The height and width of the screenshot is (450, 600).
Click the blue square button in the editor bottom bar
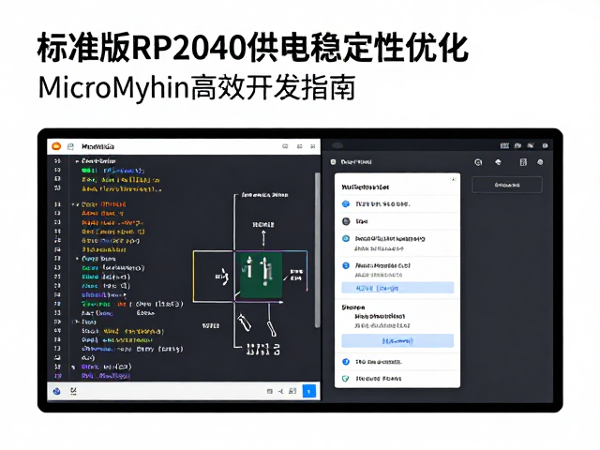pyautogui.click(x=309, y=391)
